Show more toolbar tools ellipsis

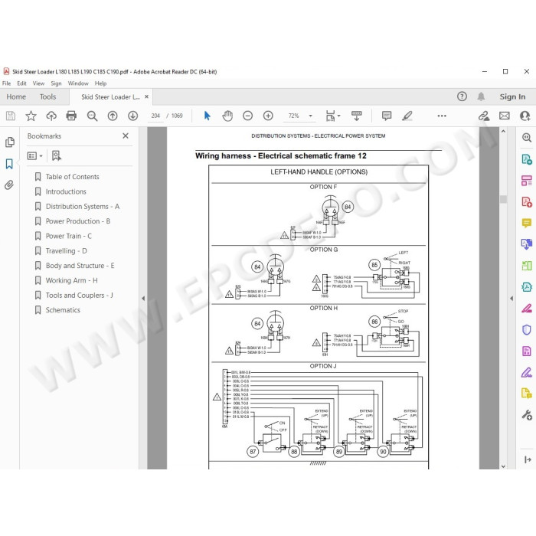tap(442, 116)
